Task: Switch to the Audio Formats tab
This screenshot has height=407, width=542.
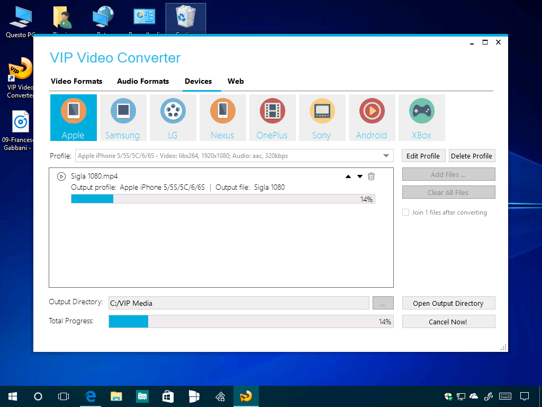Action: 143,81
